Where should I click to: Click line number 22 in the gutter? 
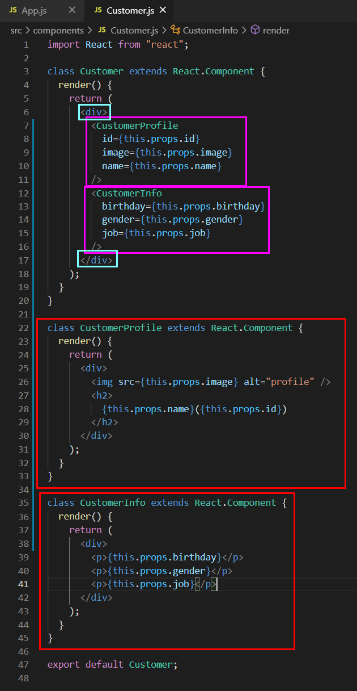click(23, 328)
